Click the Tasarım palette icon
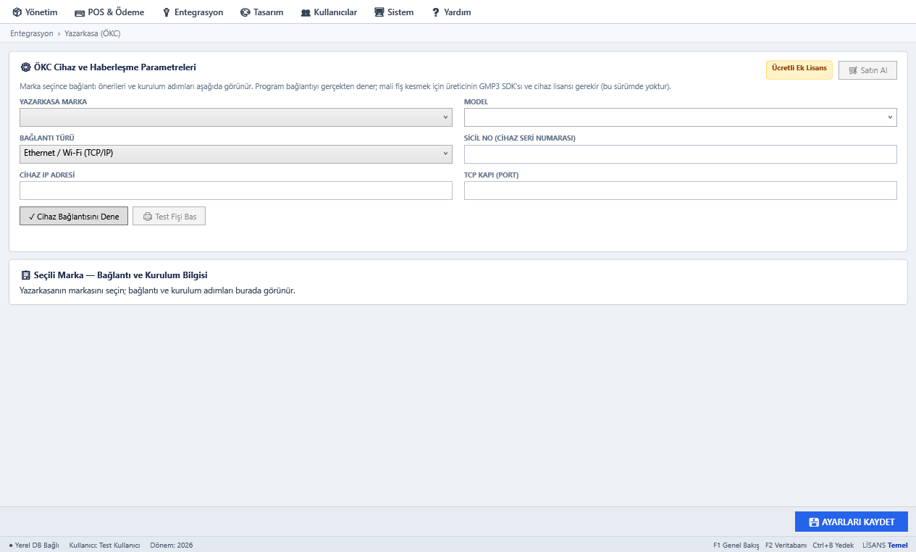This screenshot has height=552, width=916. coord(245,12)
